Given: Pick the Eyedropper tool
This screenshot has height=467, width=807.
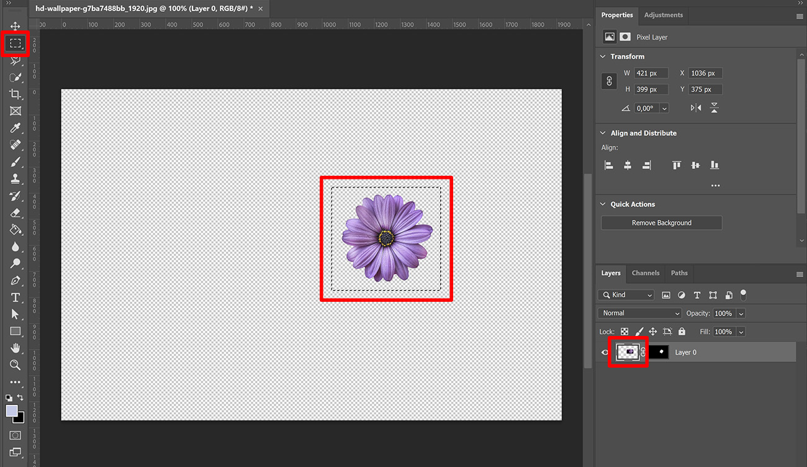Looking at the screenshot, I should tap(16, 128).
